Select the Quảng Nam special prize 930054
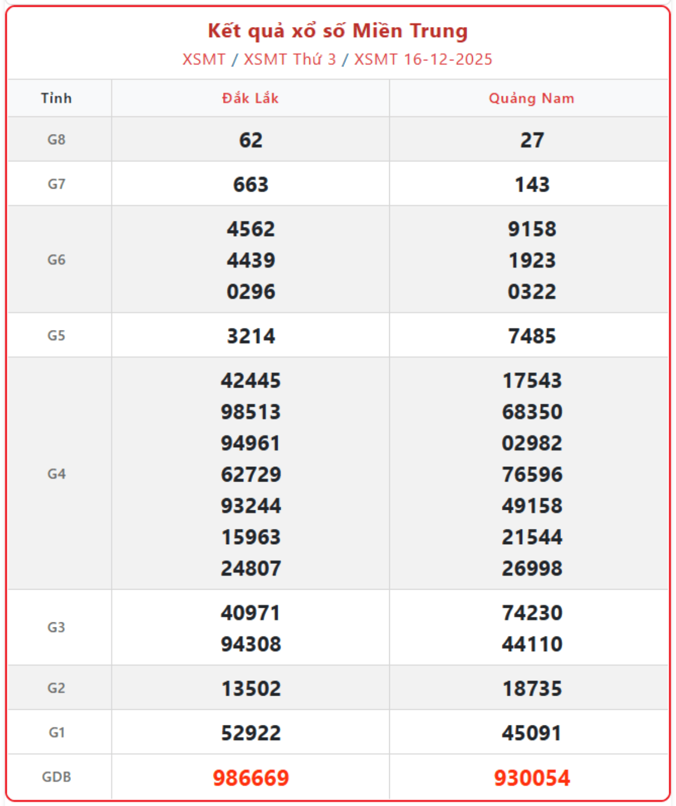676x806 pixels. pyautogui.click(x=532, y=778)
